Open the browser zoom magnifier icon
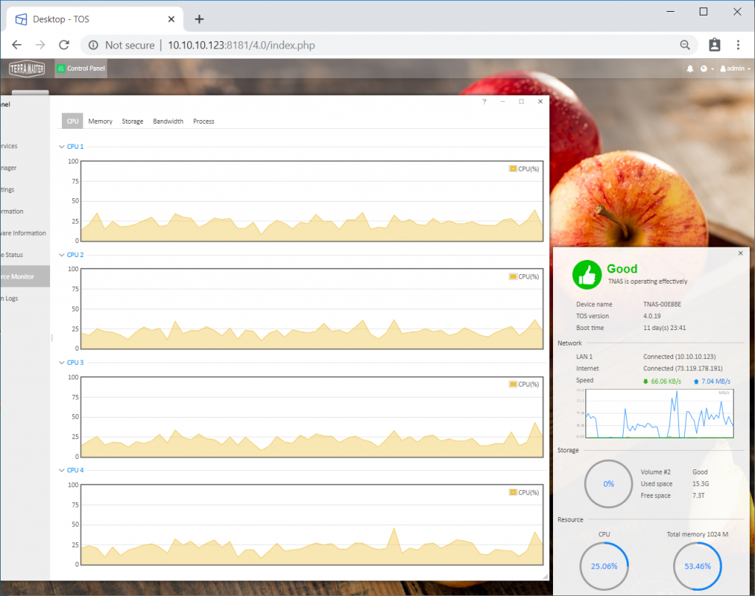This screenshot has height=596, width=755. [685, 45]
